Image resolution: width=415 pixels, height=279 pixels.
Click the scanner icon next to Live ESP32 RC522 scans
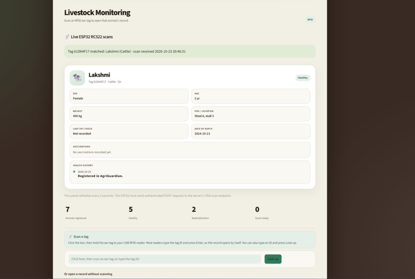pyautogui.click(x=67, y=36)
